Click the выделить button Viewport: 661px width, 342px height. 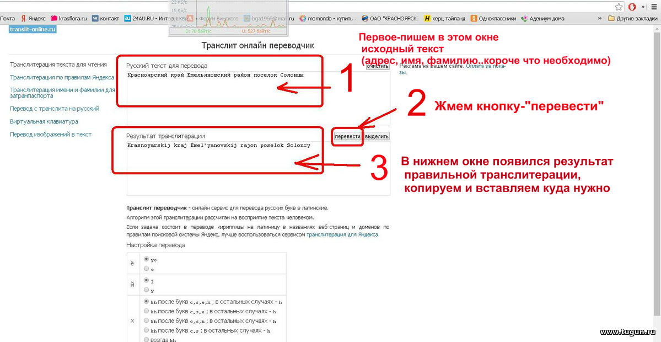(377, 136)
